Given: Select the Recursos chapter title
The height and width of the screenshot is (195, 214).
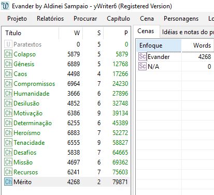Looking at the screenshot, I should coord(25,172).
